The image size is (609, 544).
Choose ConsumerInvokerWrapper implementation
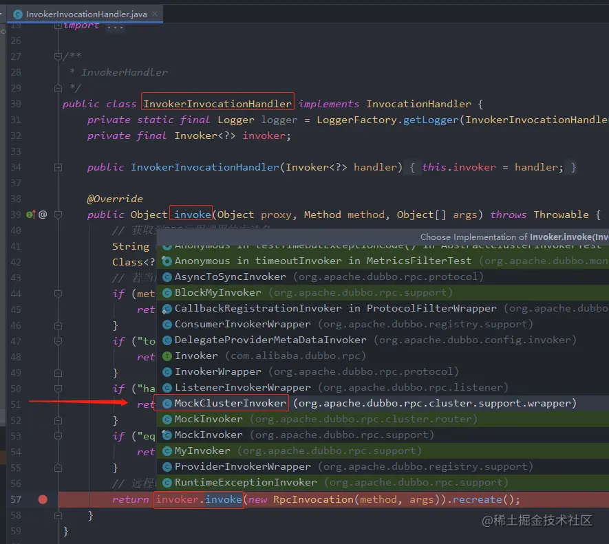point(383,324)
